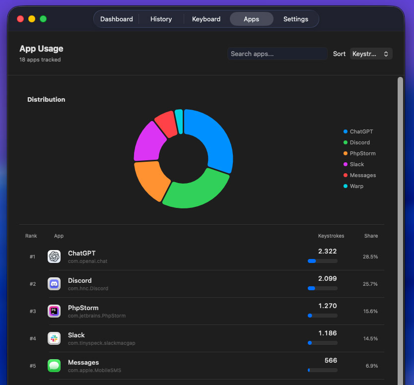Click the red Messages segment of the chart
Image resolution: width=414 pixels, height=385 pixels.
[x=166, y=124]
